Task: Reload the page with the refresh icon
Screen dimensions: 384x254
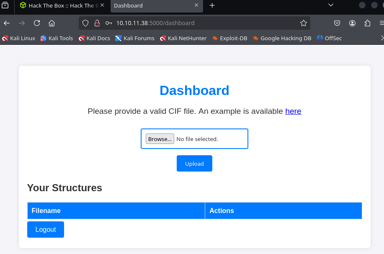Action: [x=37, y=23]
